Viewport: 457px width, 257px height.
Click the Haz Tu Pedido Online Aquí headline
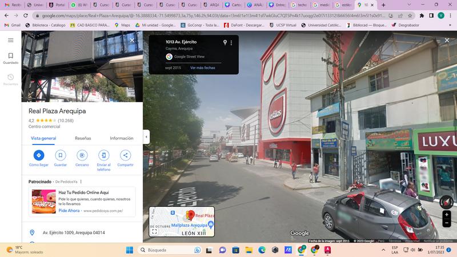[x=83, y=192]
